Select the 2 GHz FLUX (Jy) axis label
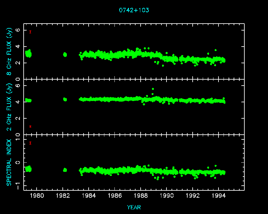Screen dimensions: 268x214 coord(9,107)
